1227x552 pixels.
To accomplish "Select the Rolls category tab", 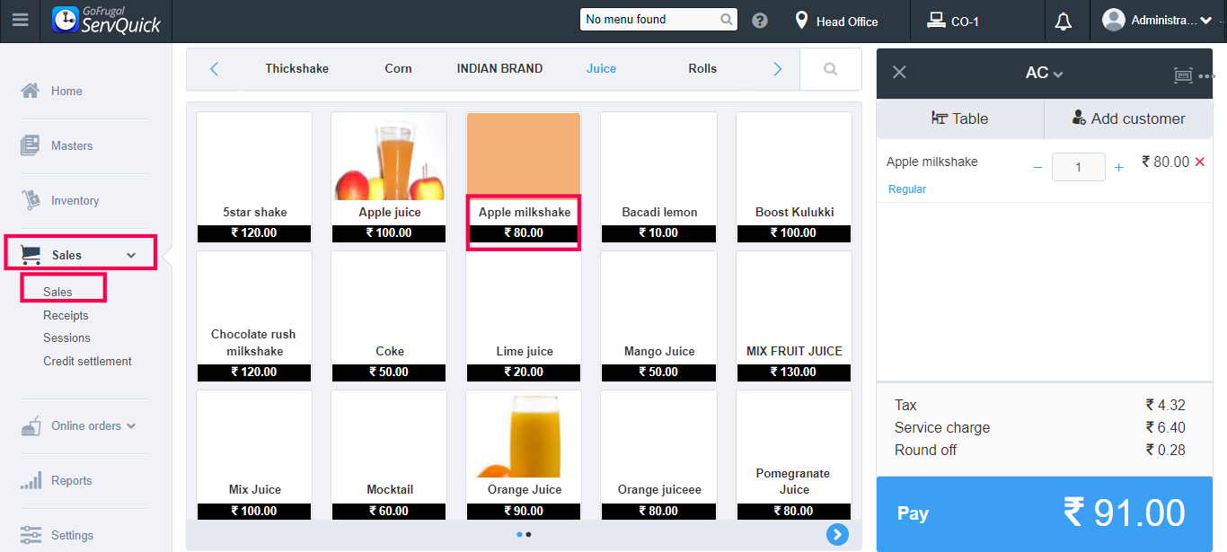I will tap(702, 69).
